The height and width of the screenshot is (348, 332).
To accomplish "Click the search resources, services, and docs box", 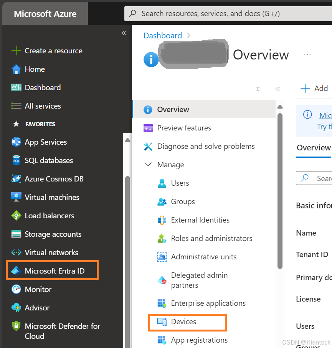I will pyautogui.click(x=228, y=13).
